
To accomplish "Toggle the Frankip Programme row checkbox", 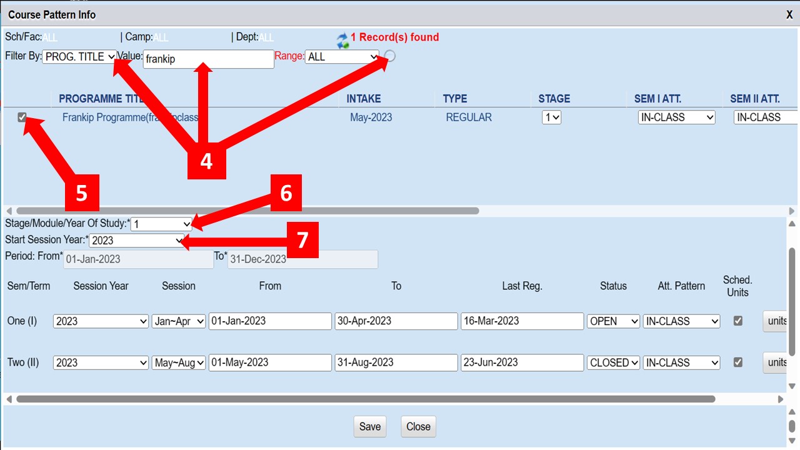I will tap(22, 117).
